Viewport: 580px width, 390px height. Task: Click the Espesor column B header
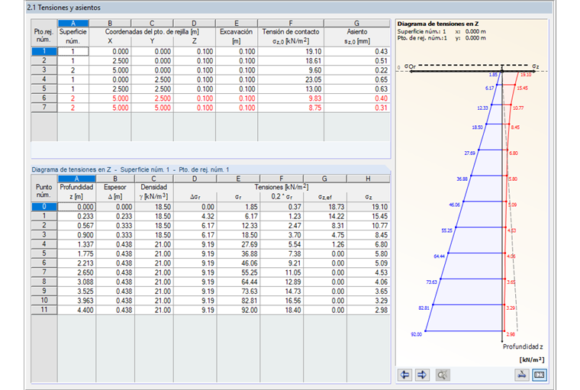pos(115,179)
